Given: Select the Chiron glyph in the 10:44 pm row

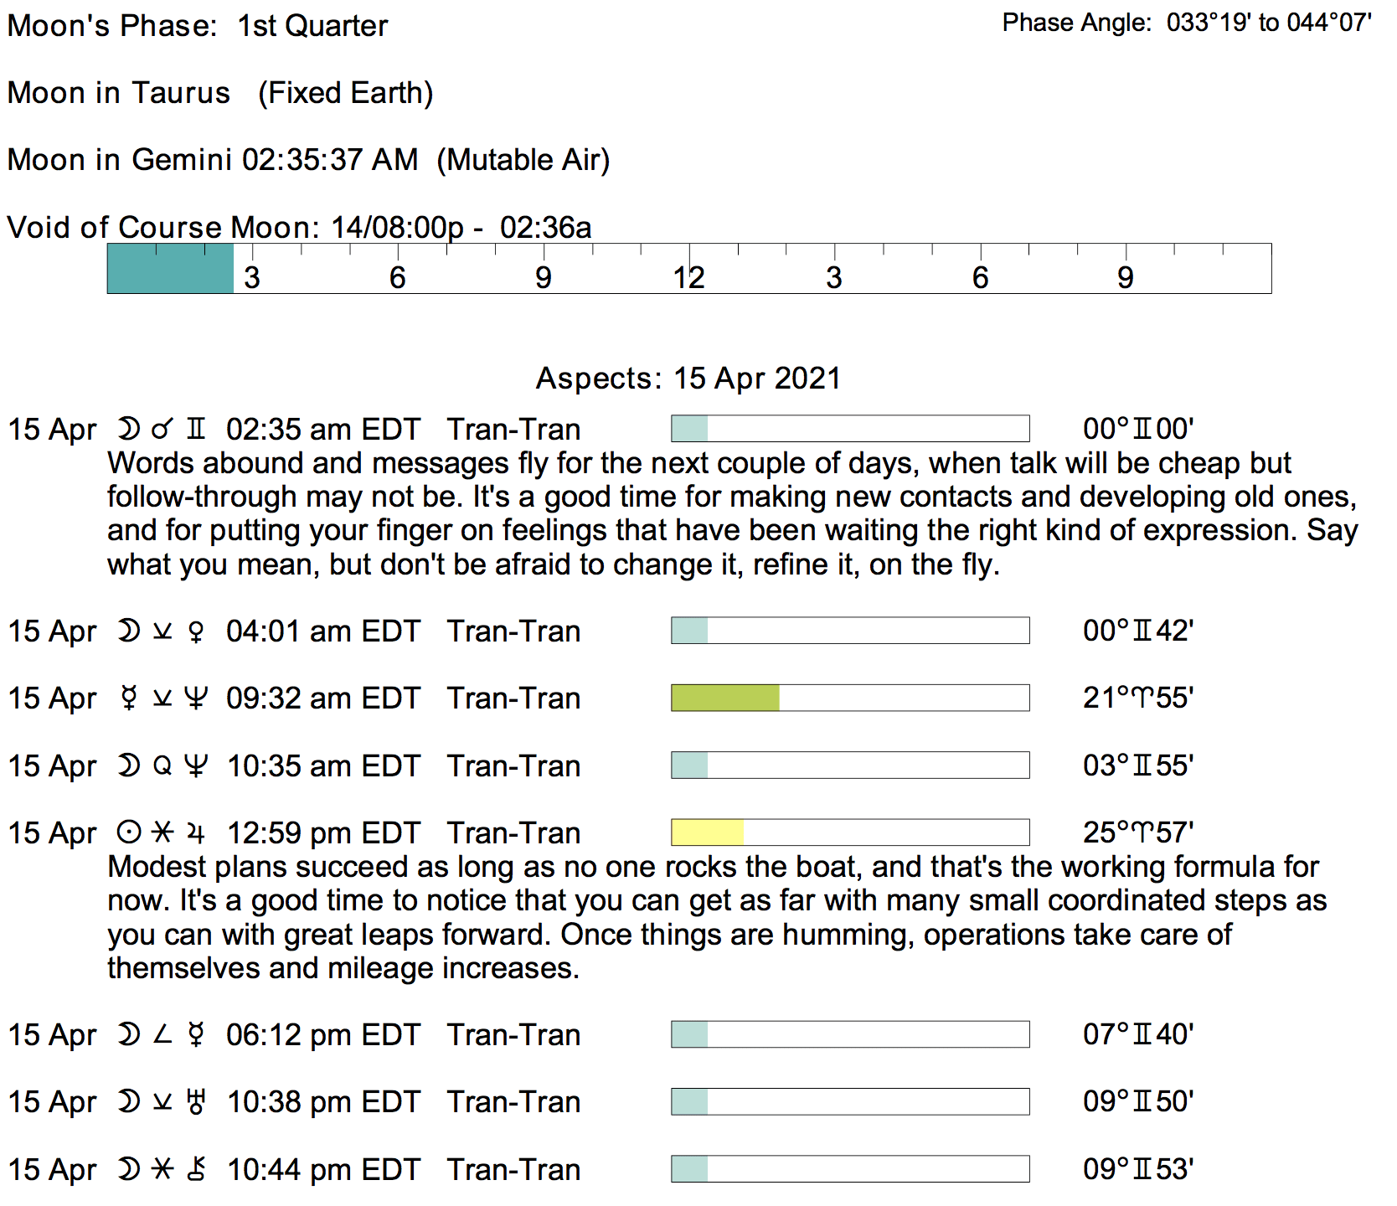Looking at the screenshot, I should point(196,1170).
